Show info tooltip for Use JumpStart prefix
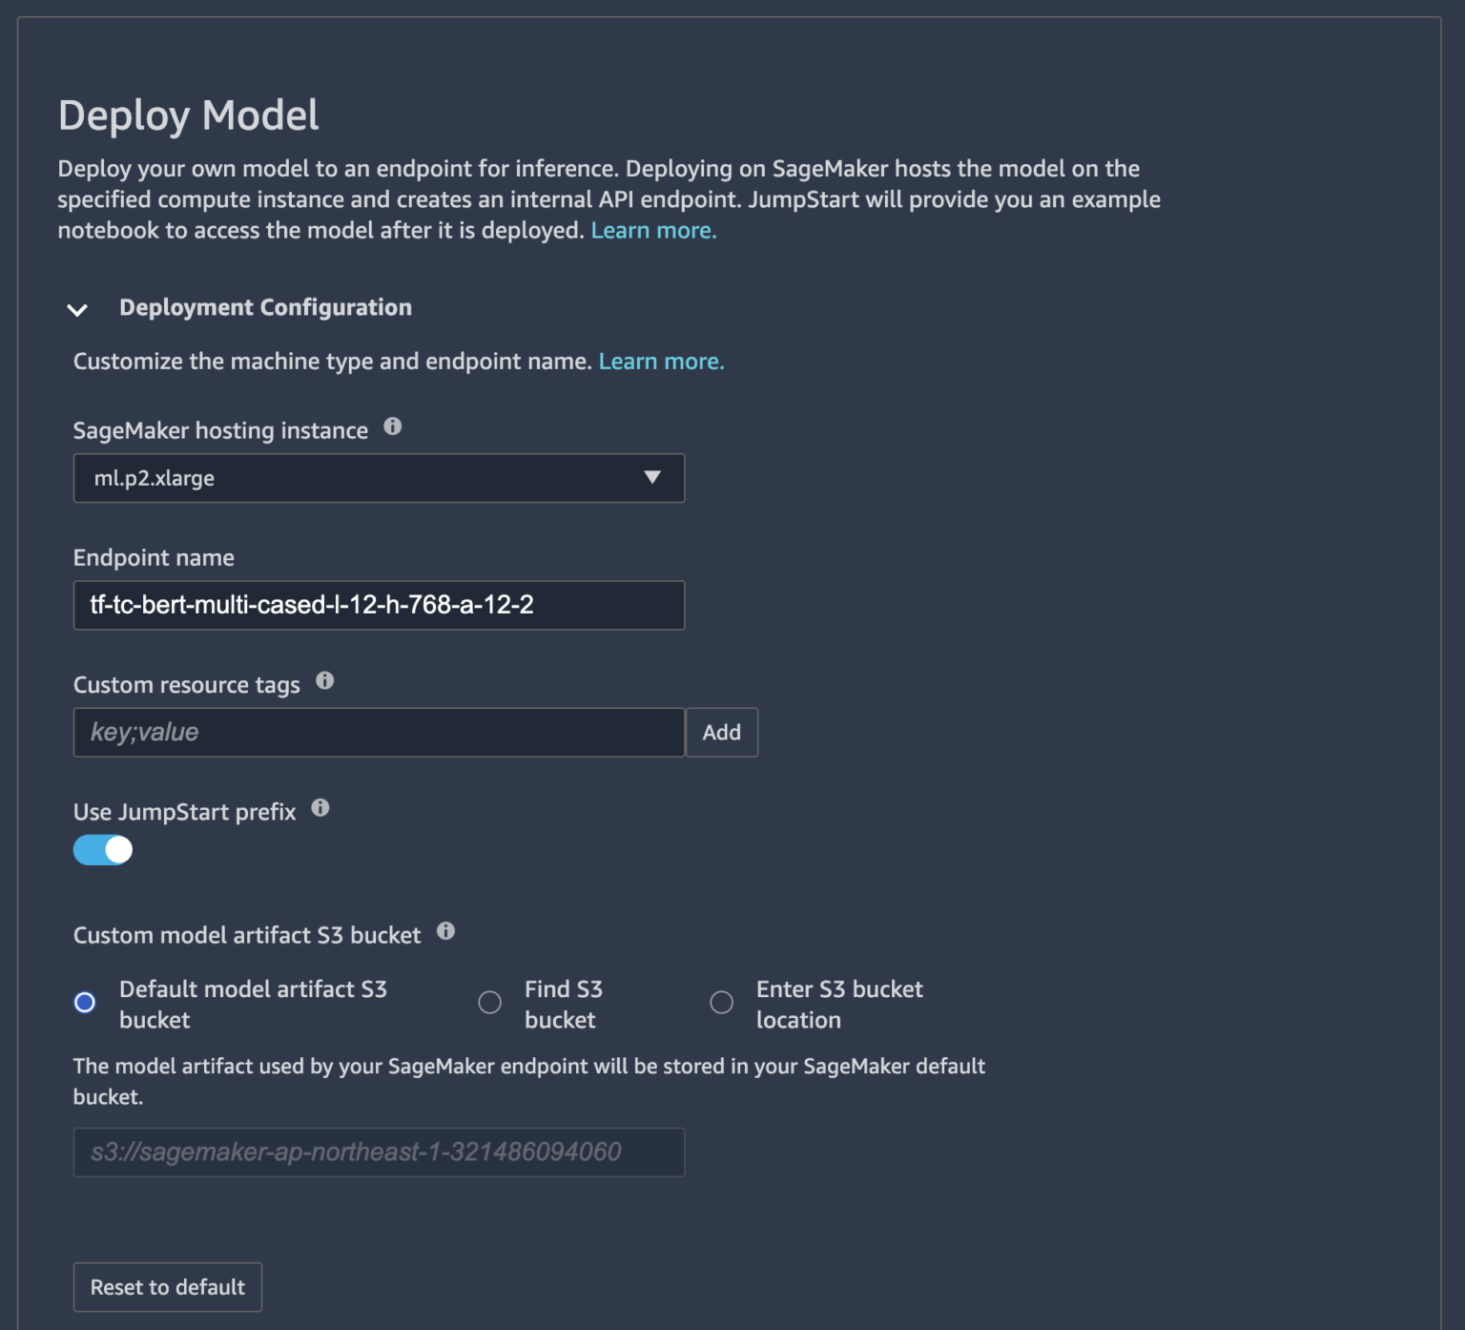The width and height of the screenshot is (1465, 1330). [x=320, y=808]
